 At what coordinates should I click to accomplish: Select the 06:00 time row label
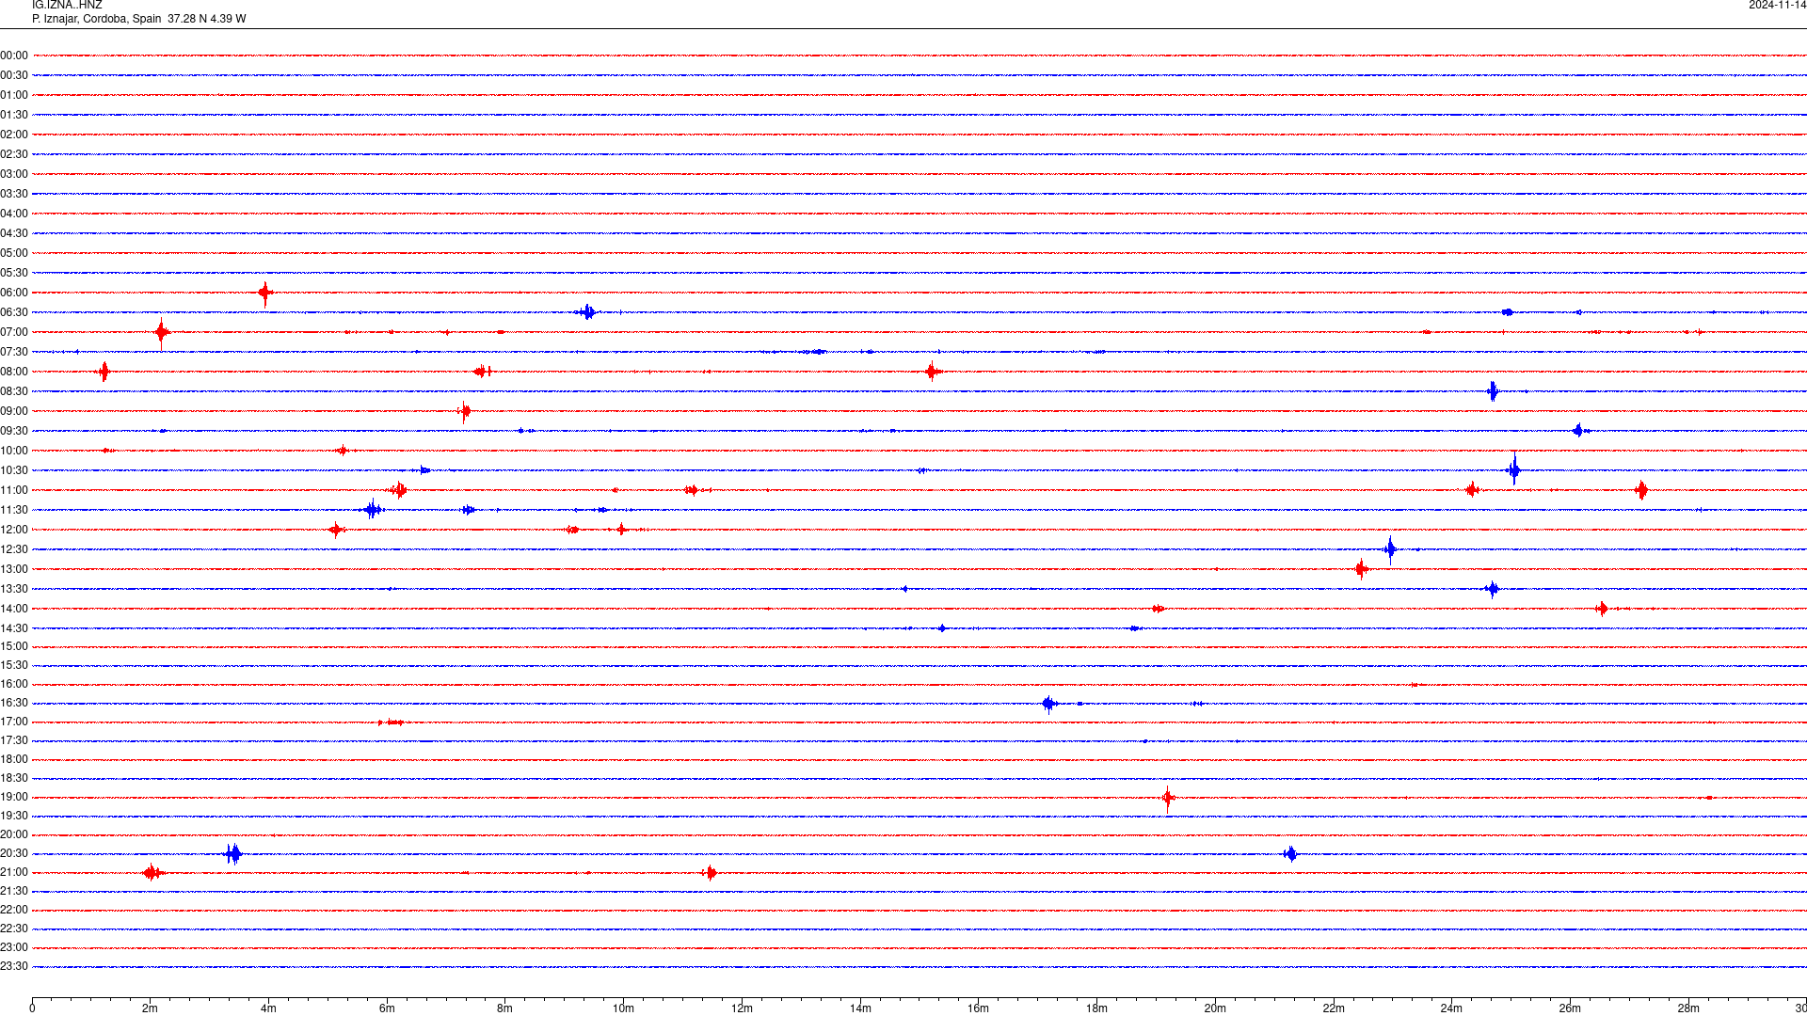coord(14,293)
